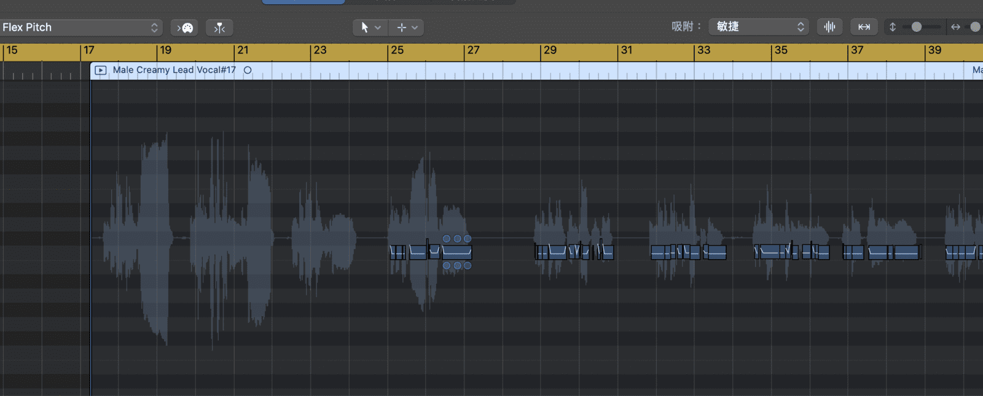This screenshot has width=983, height=396.
Task: Open the Flex Pitch mode dropdown
Action: 81,27
